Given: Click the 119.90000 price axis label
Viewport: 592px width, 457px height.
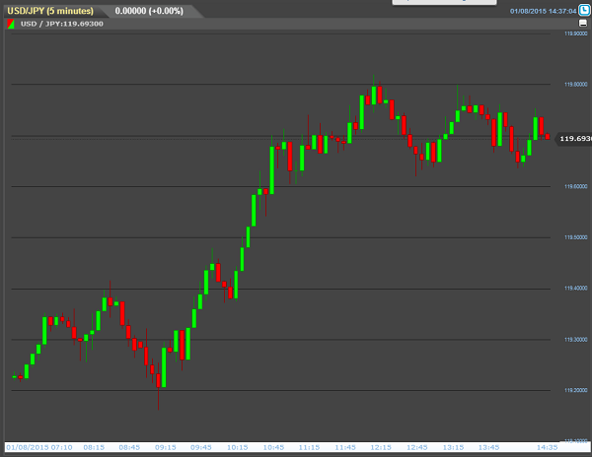Looking at the screenshot, I should (576, 33).
